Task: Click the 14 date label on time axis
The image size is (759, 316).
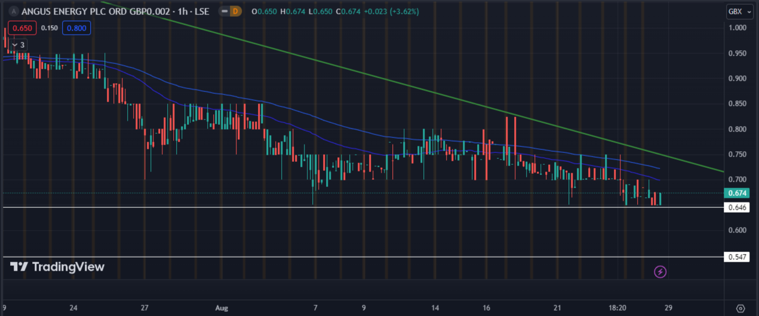Action: 435,308
